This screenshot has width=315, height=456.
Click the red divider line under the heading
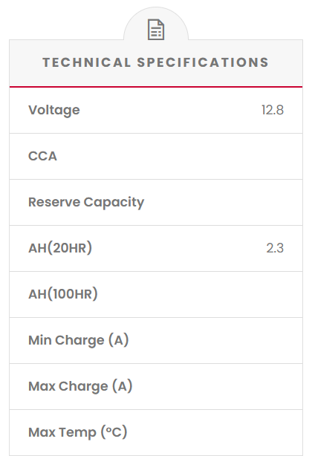click(x=156, y=87)
